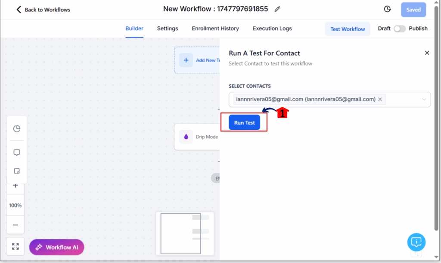Open the Settings tab
The width and height of the screenshot is (441, 263).
tap(168, 28)
